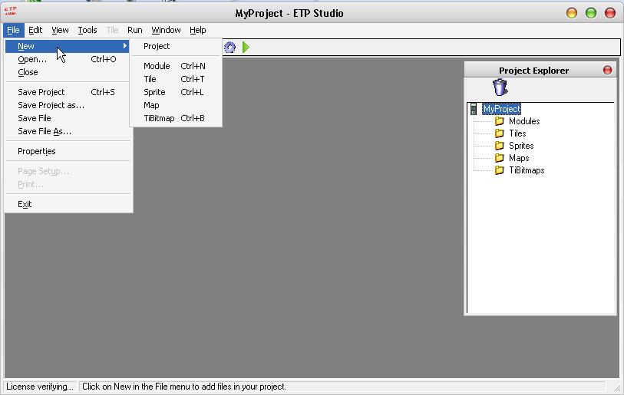
Task: Open the View menu
Action: 60,30
